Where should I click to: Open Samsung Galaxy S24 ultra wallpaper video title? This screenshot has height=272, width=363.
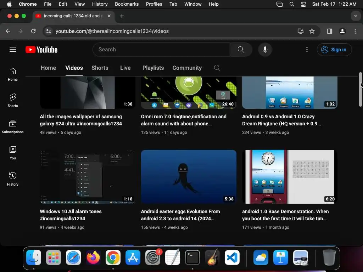(81, 120)
